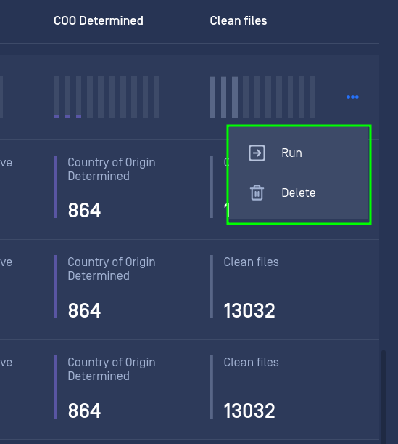
Task: Click second row 13032 value
Action: (249, 310)
